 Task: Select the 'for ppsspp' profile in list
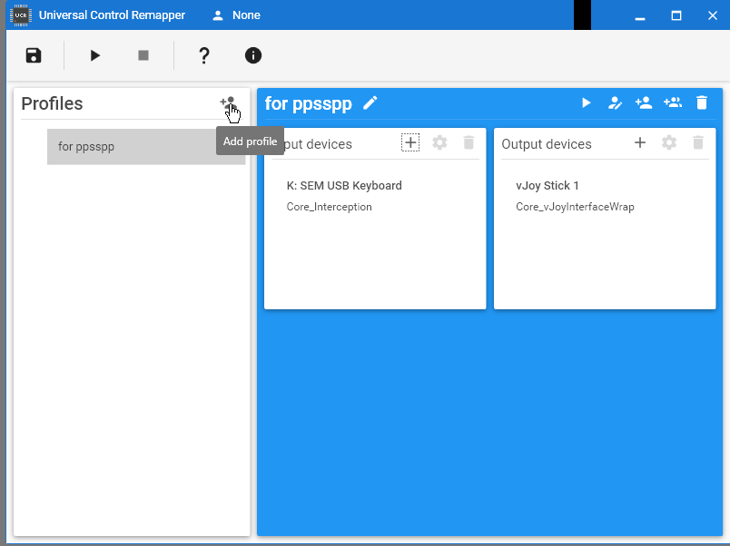(x=145, y=146)
